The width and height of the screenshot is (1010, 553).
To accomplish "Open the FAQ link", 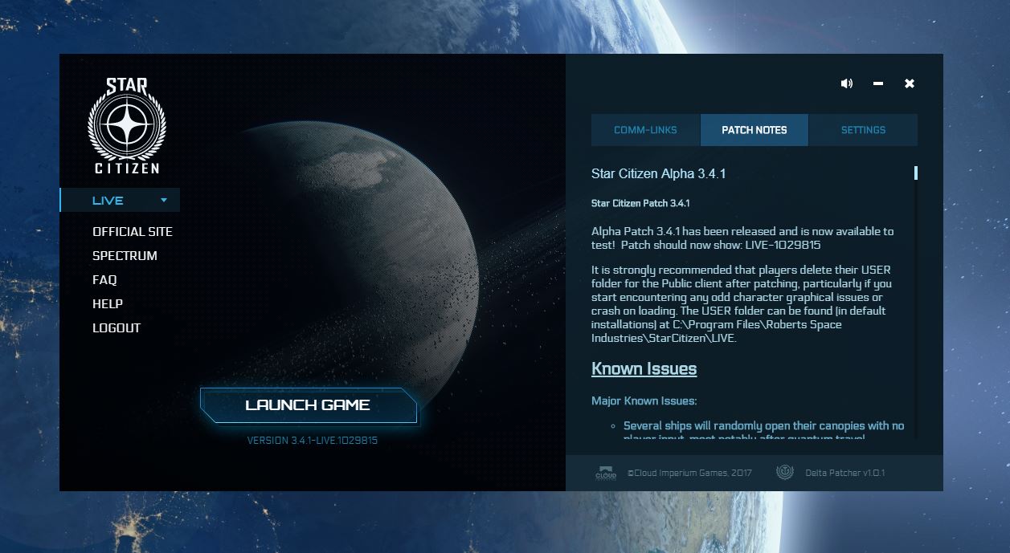I will coord(104,279).
